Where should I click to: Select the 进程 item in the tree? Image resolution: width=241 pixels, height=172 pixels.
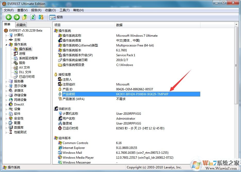[x=22, y=54]
